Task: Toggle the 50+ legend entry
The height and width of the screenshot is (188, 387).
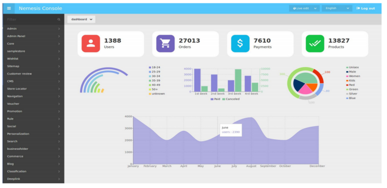Action: point(153,89)
